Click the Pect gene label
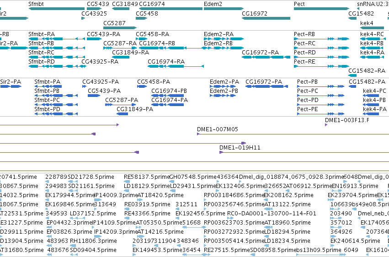The height and width of the screenshot is (257, 389). [x=299, y=4]
